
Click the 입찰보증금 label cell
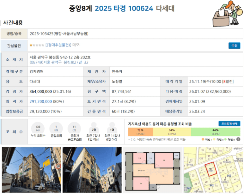tap(14, 112)
